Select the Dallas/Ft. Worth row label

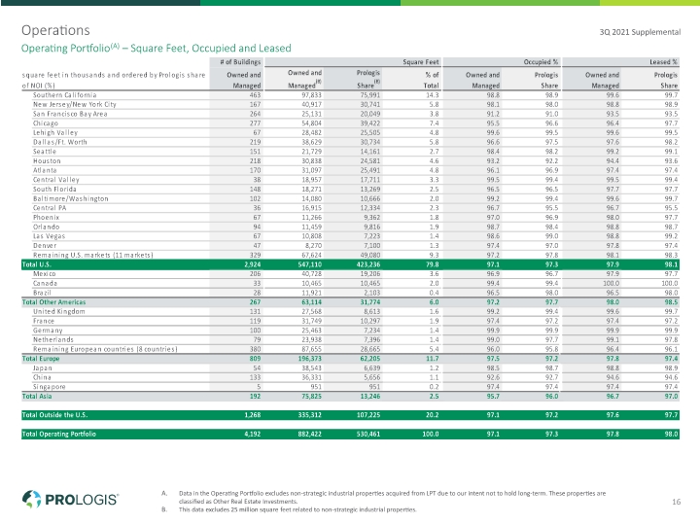tap(60, 142)
